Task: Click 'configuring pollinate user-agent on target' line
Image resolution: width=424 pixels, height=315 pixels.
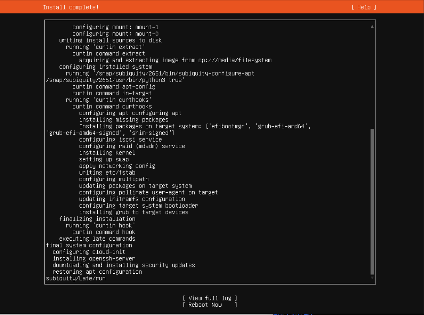Action: [x=149, y=192]
